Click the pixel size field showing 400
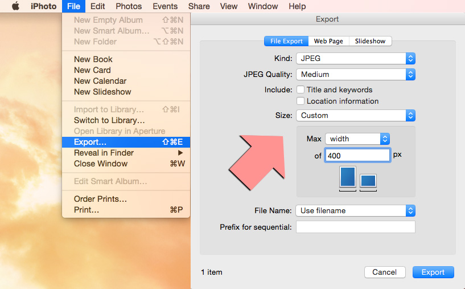The image size is (465, 289). click(x=357, y=155)
